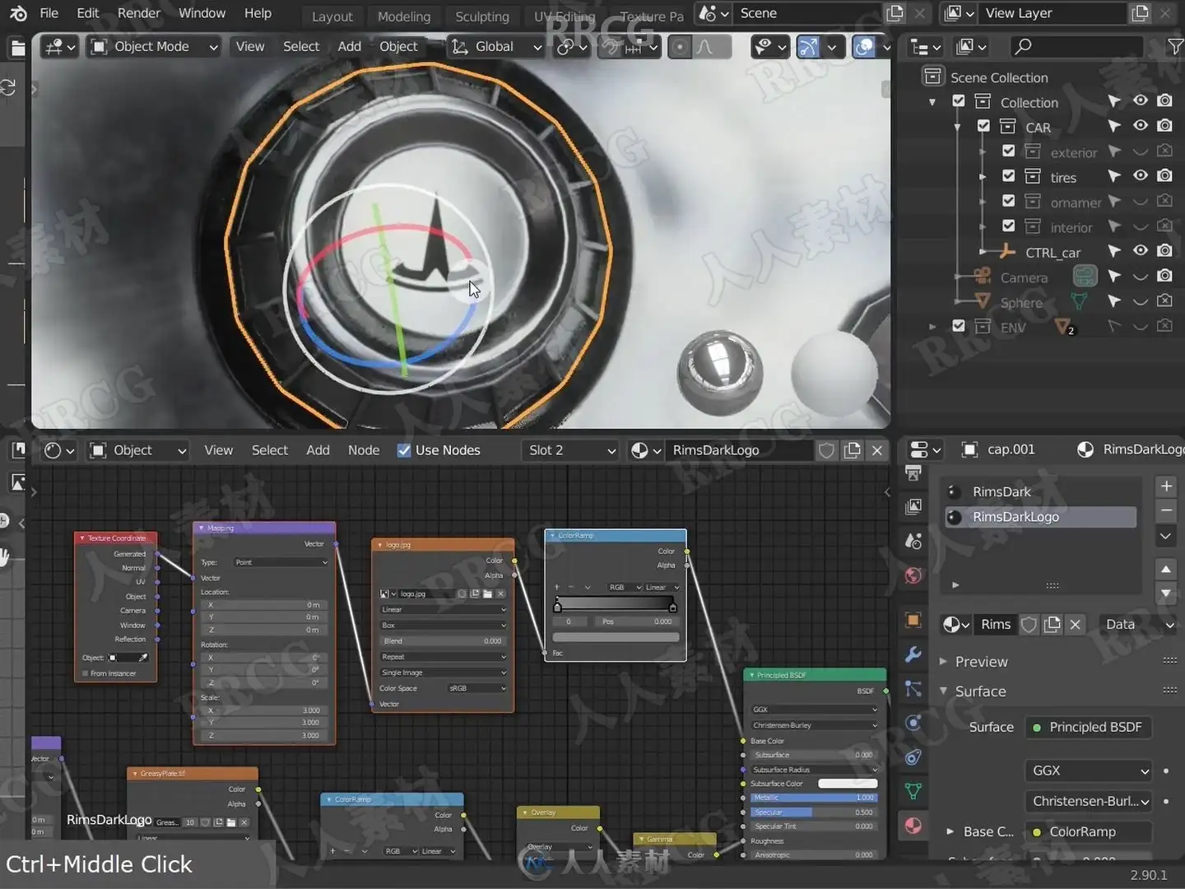This screenshot has width=1185, height=889.
Task: Open the Particles properties tab
Action: (913, 689)
